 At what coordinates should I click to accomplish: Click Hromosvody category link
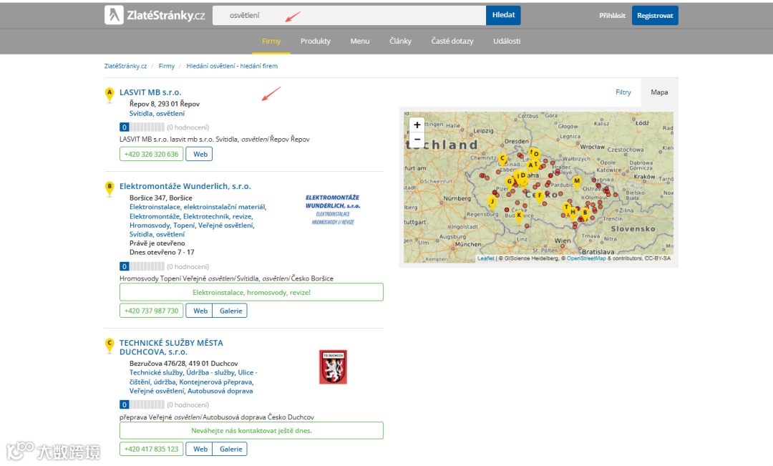[149, 225]
